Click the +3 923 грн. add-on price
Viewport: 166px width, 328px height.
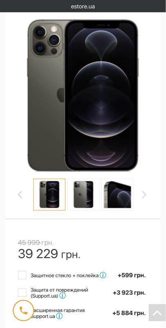tap(129, 293)
